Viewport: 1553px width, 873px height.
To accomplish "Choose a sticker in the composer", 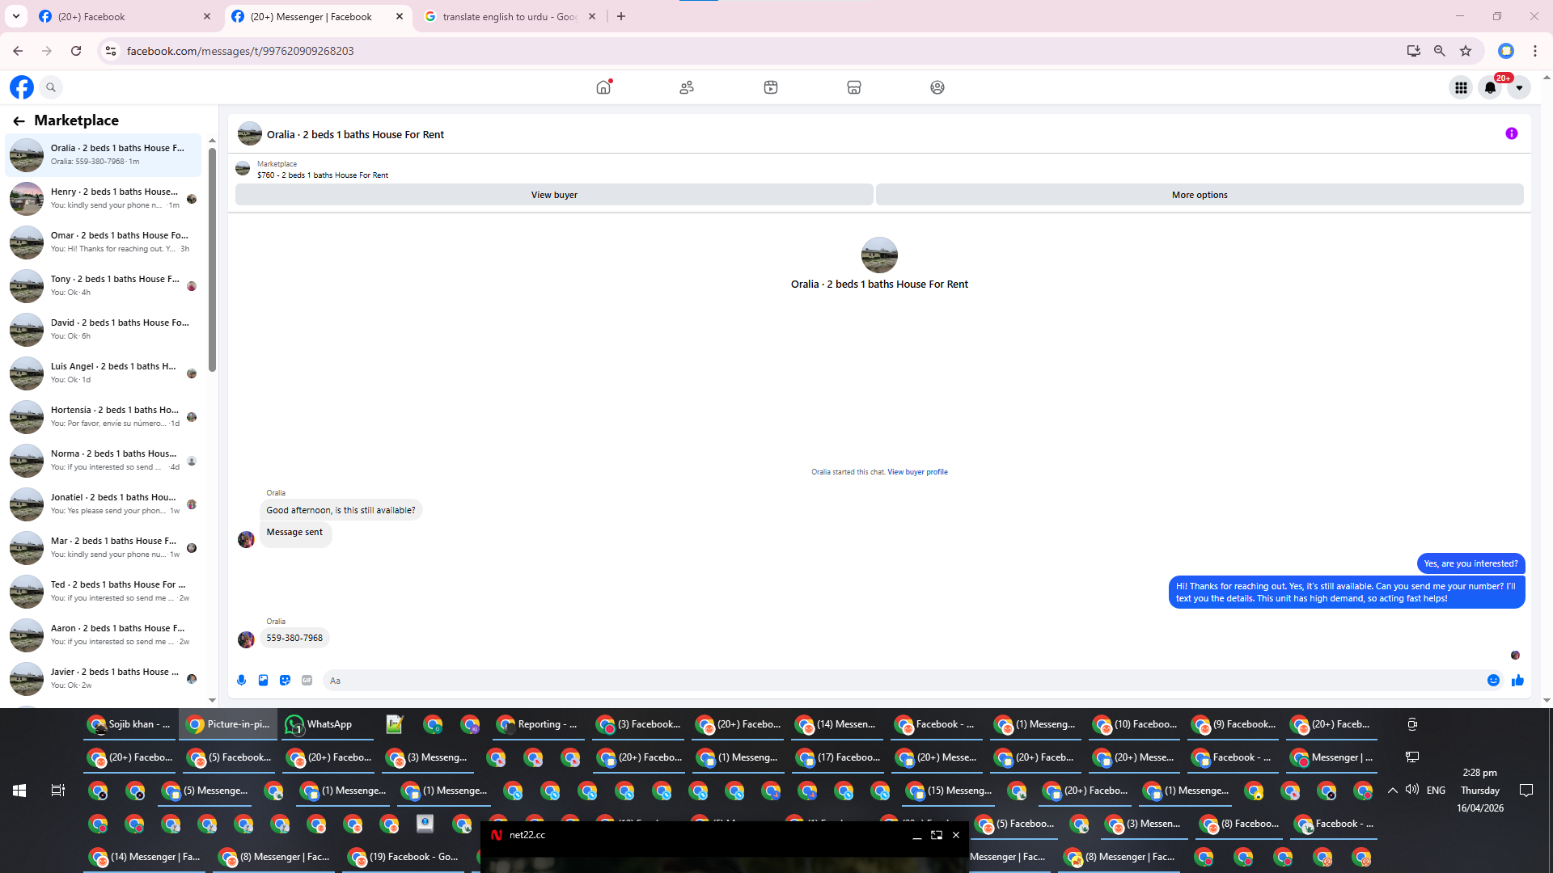I will coord(285,681).
